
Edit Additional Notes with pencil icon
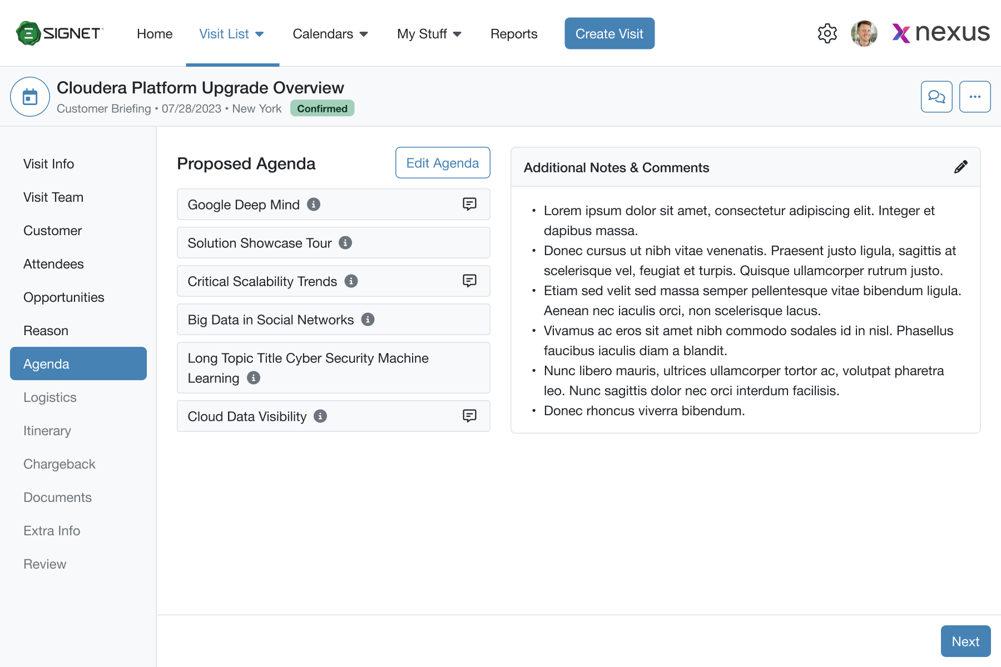click(x=960, y=167)
